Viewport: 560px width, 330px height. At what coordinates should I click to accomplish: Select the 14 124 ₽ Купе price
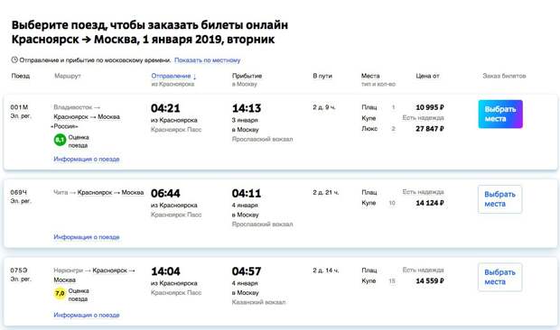430,203
